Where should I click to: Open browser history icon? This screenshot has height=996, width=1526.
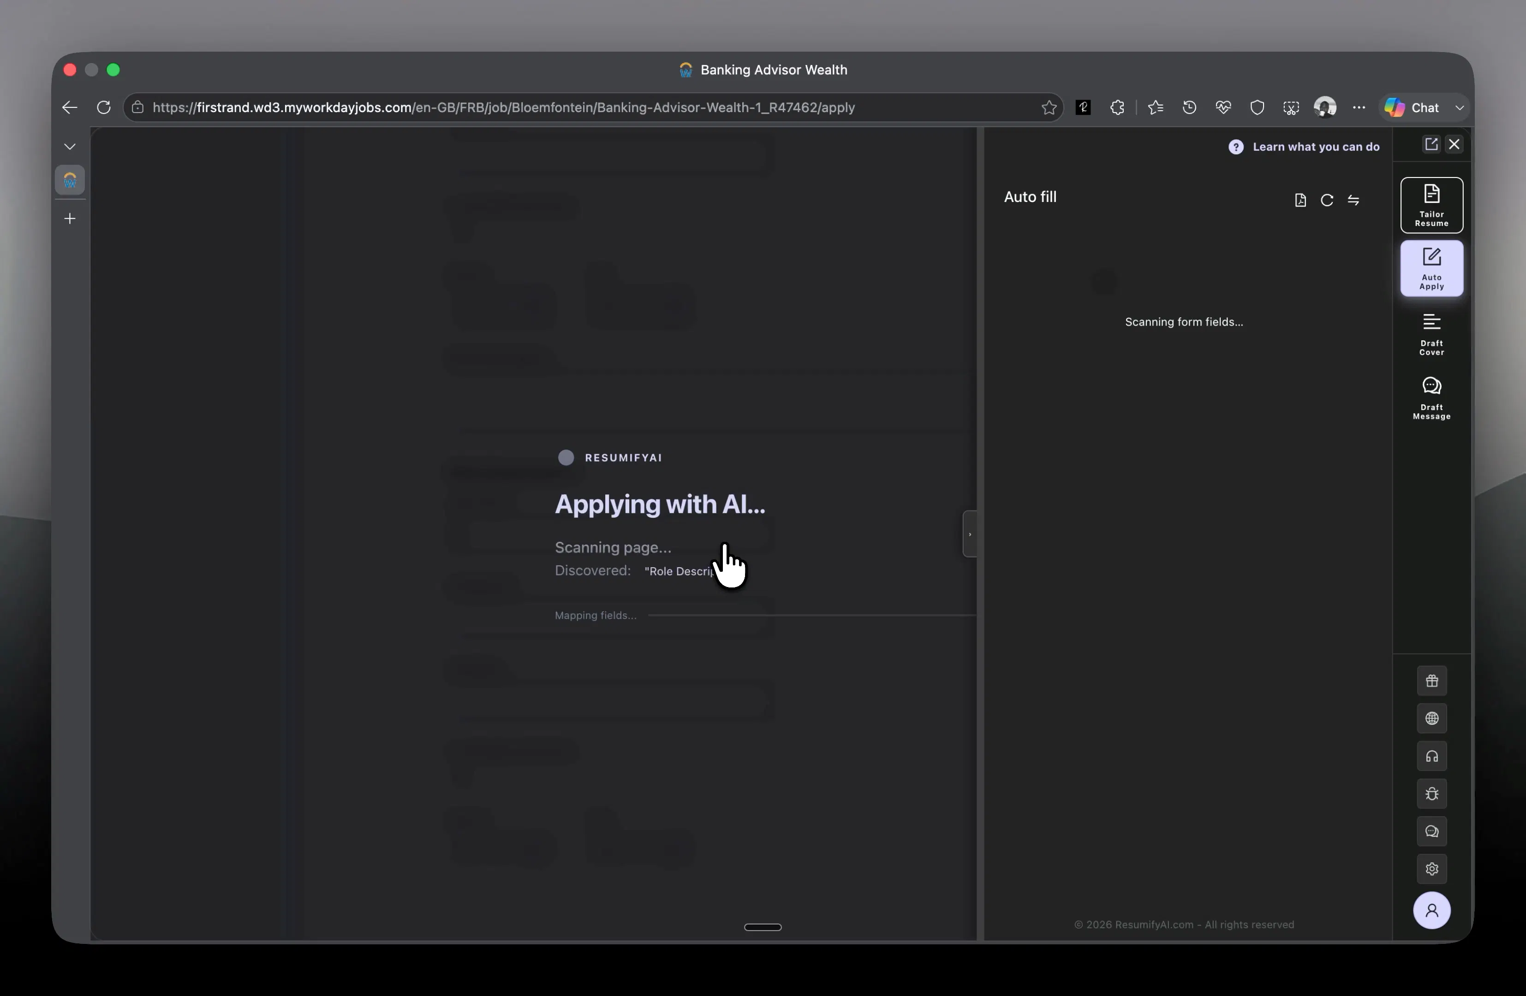[1189, 108]
